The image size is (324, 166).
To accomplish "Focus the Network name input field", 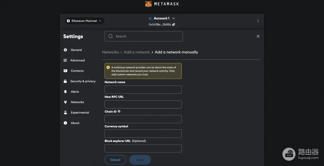I will 143,90.
